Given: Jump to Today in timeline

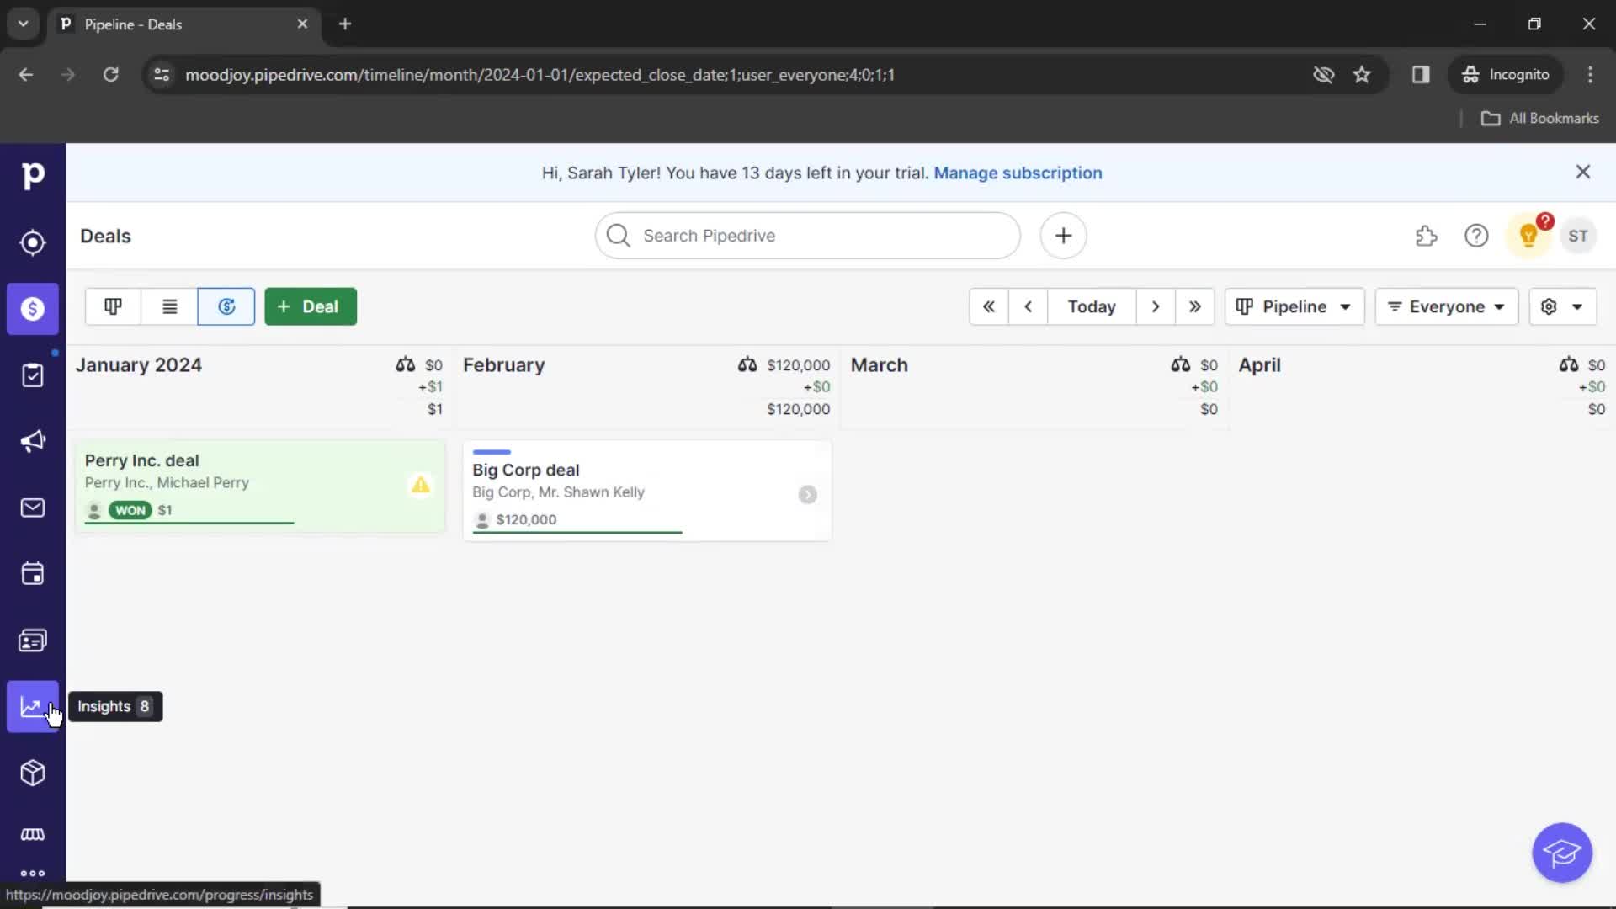Looking at the screenshot, I should (1092, 306).
